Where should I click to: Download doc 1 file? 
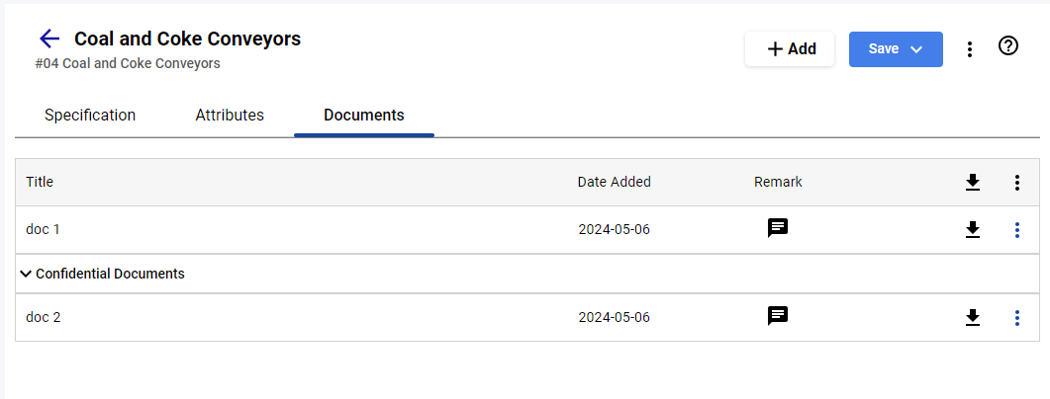coord(973,229)
